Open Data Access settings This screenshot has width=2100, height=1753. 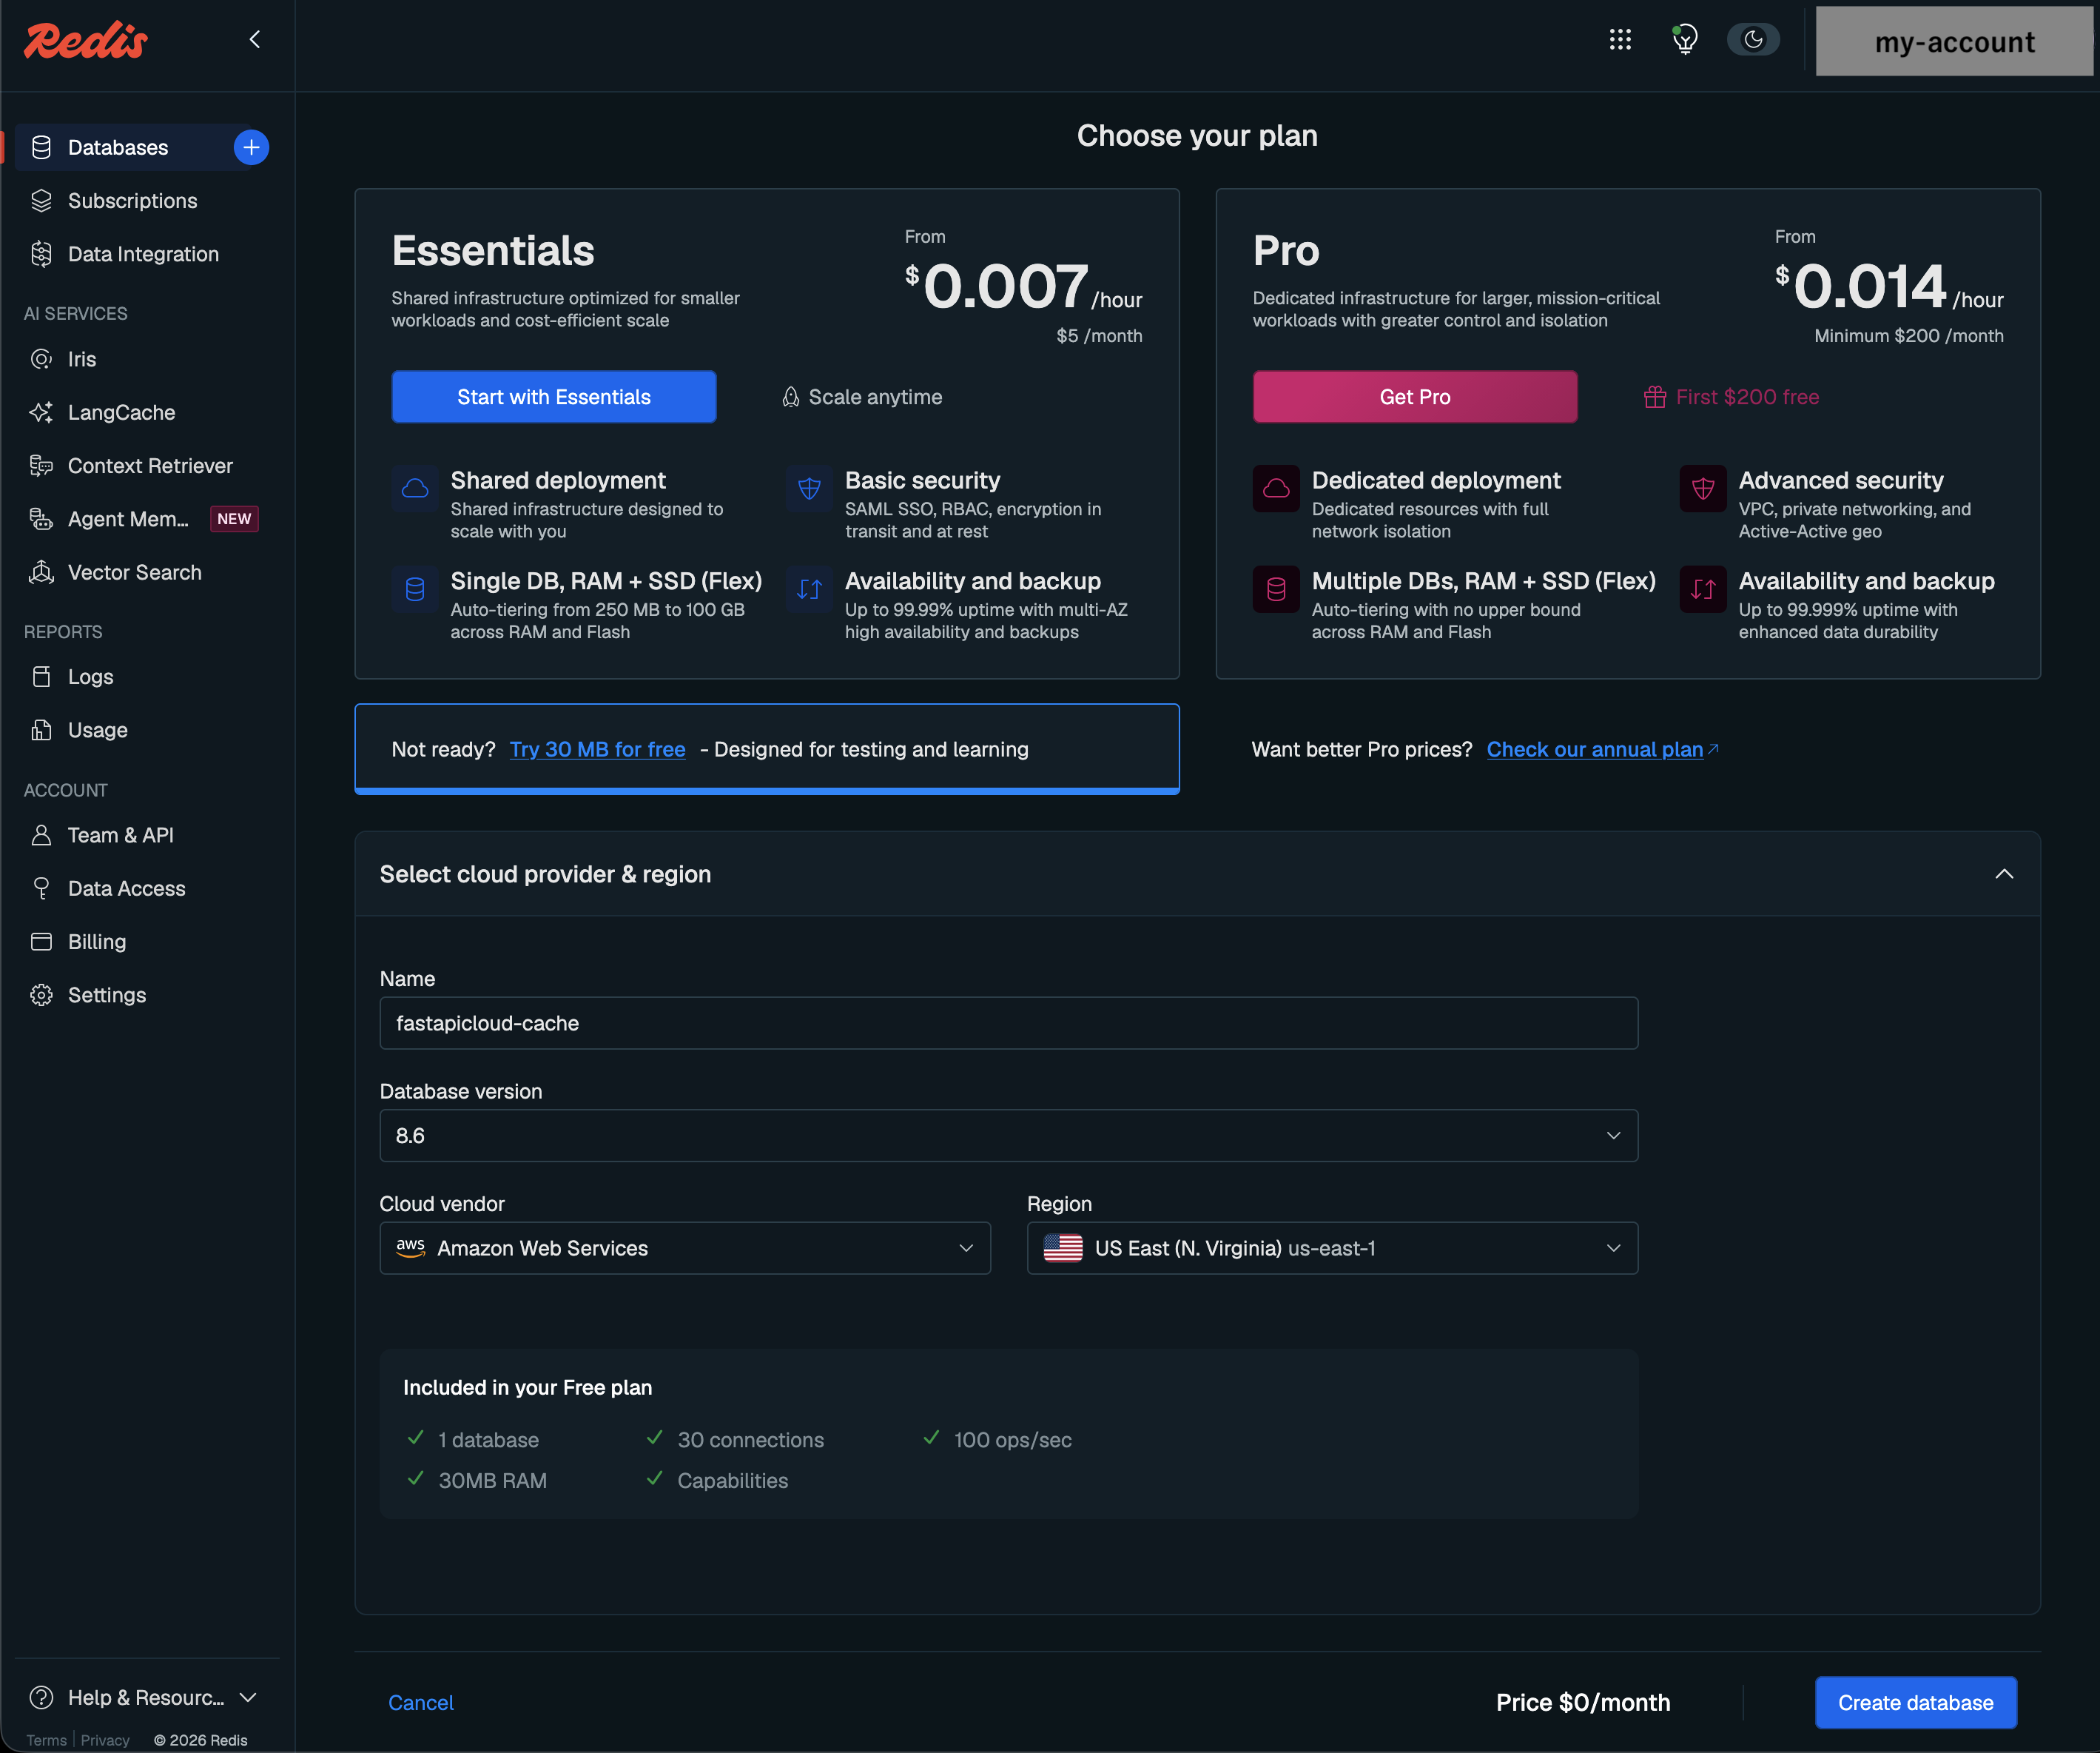coord(127,888)
